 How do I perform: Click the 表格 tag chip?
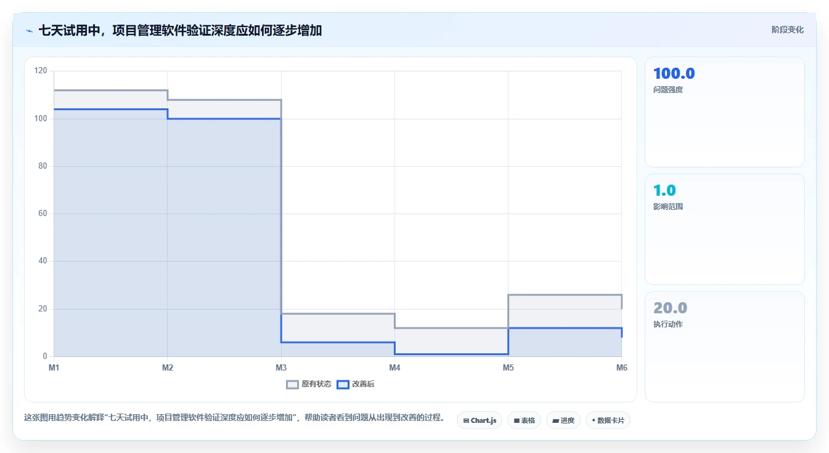click(524, 420)
